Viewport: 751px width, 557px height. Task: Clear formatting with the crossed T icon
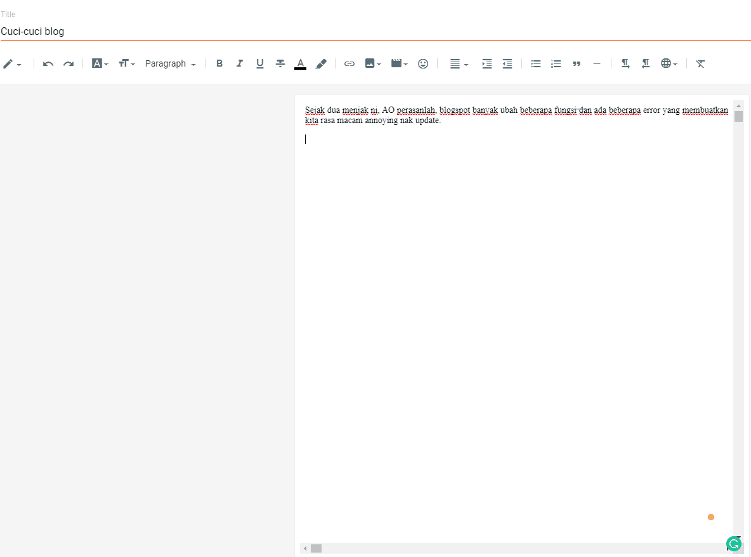point(700,63)
